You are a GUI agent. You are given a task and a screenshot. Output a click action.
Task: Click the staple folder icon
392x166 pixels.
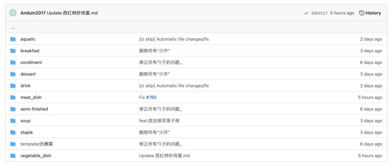13,132
